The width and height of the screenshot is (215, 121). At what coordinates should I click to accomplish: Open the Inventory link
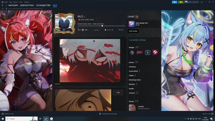(x=132, y=67)
